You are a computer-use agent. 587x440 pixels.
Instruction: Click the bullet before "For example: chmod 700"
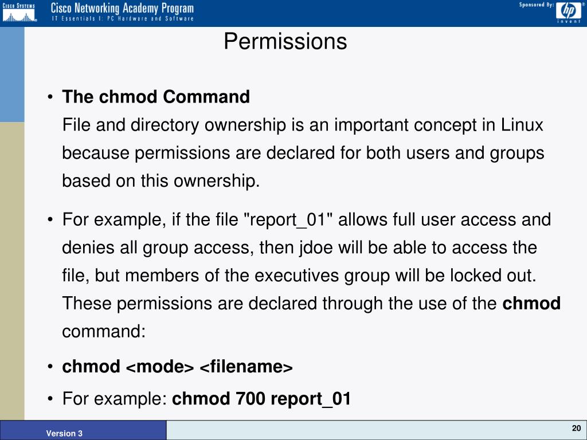click(51, 399)
